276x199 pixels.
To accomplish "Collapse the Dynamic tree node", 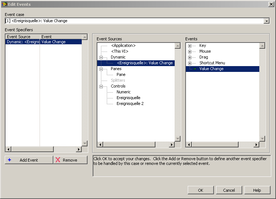I will 101,57.
